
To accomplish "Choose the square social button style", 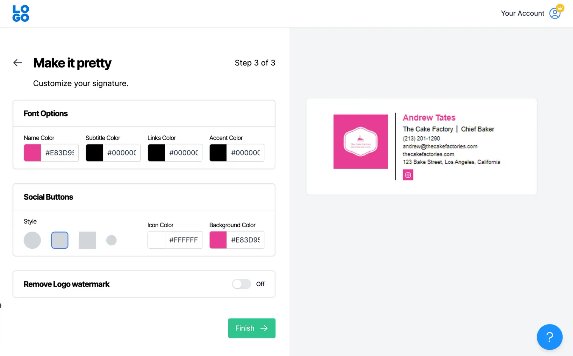I will click(87, 240).
